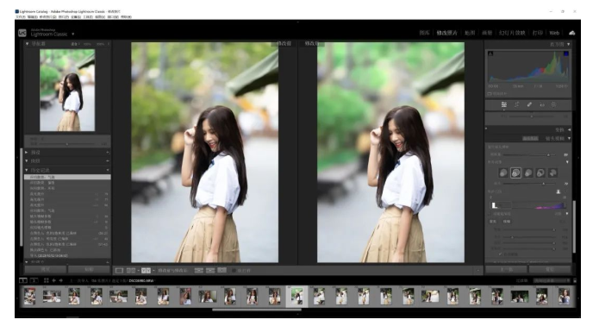Toggle the visualize depth checkbox
Image resolution: width=599 pixels, height=326 pixels.
point(490,214)
